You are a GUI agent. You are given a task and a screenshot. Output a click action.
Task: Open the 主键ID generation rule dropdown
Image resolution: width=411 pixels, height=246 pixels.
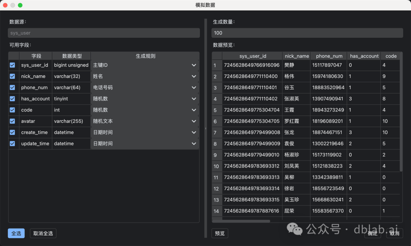pos(194,65)
